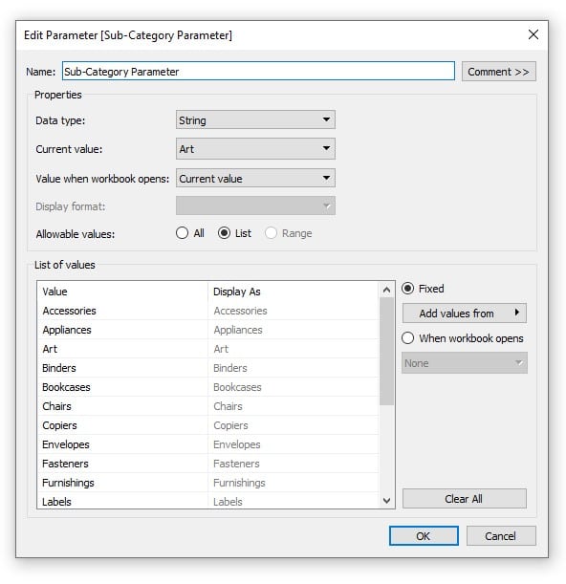Click the Cancel button
566x584 pixels.
click(501, 535)
